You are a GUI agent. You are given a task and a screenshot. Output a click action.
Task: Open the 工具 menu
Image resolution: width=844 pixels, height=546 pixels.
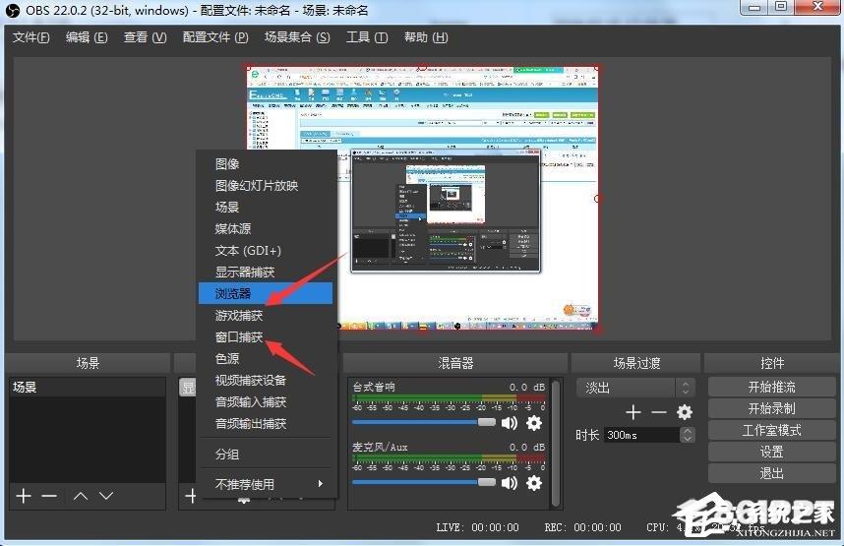367,37
